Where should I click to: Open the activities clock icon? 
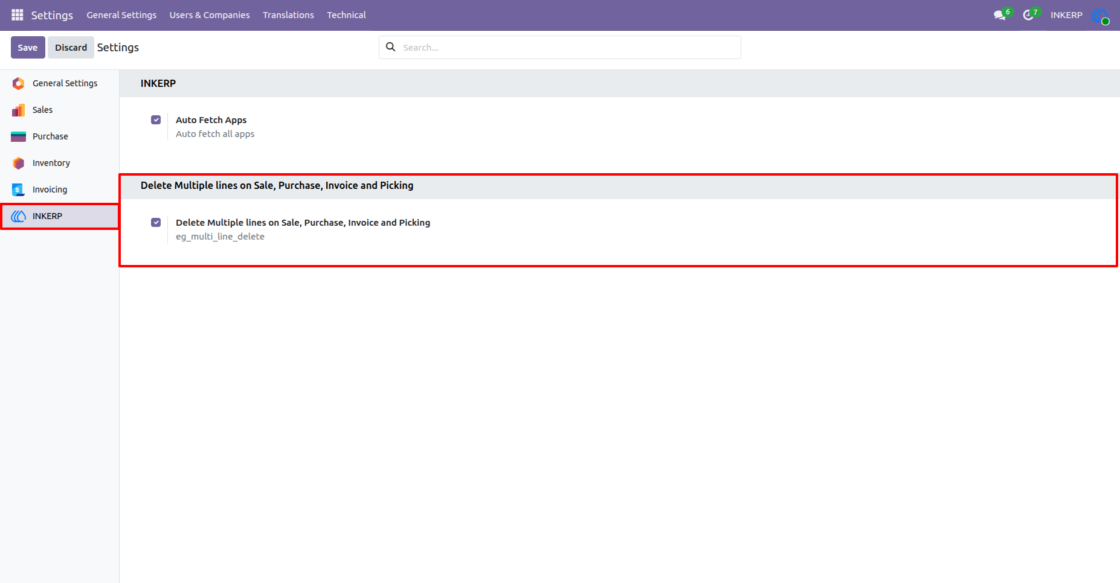coord(1028,15)
